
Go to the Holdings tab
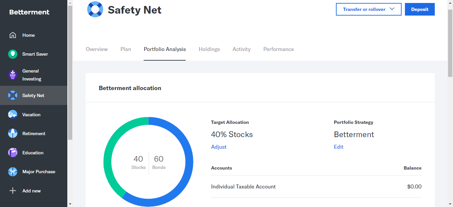pos(209,49)
